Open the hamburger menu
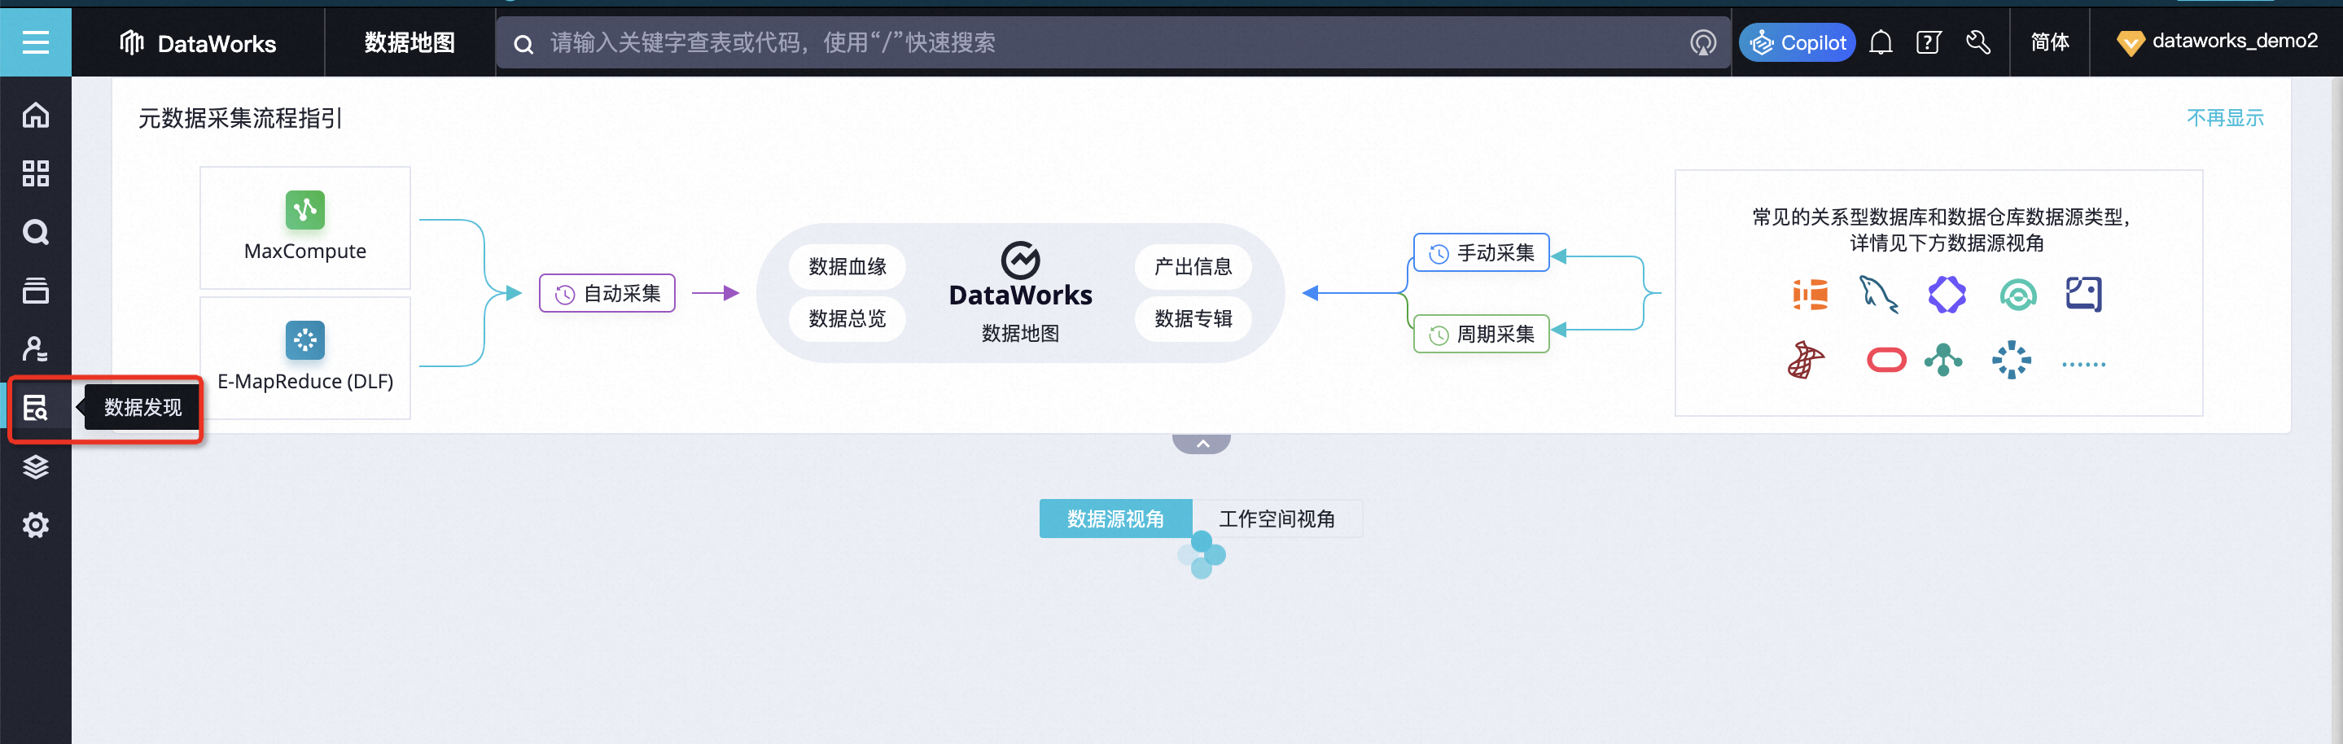The image size is (2343, 744). click(36, 42)
